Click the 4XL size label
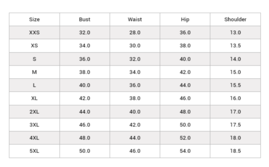The height and width of the screenshot is (167, 269). 34,138
